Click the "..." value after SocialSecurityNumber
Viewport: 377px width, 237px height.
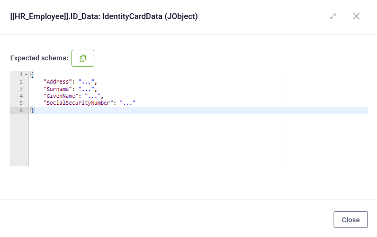coord(128,103)
